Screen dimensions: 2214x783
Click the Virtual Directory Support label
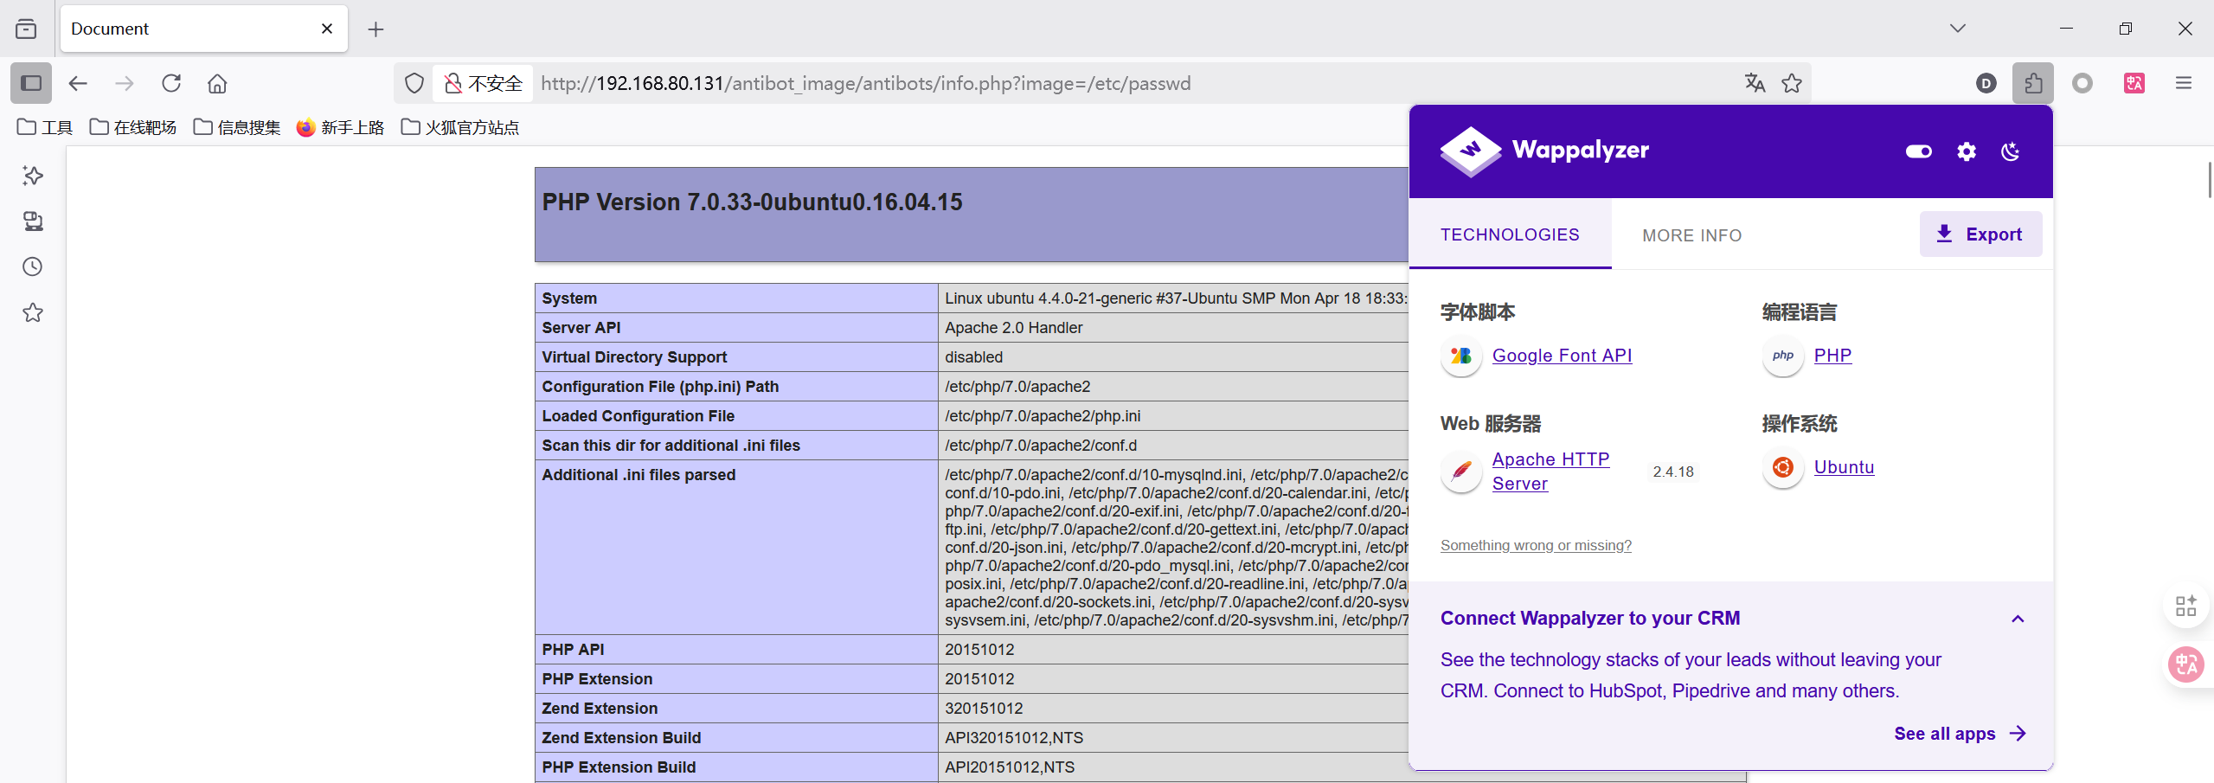[634, 357]
